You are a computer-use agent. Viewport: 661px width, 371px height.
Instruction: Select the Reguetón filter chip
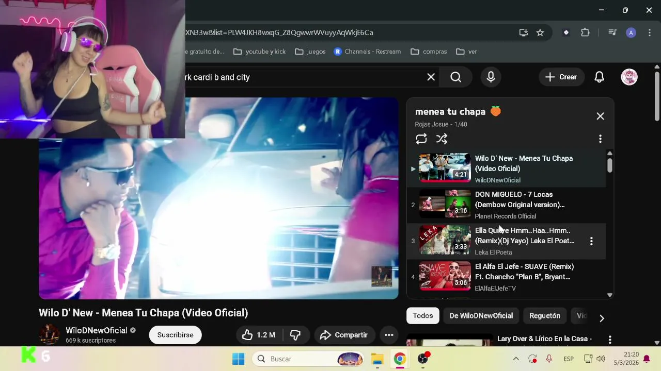click(x=544, y=316)
